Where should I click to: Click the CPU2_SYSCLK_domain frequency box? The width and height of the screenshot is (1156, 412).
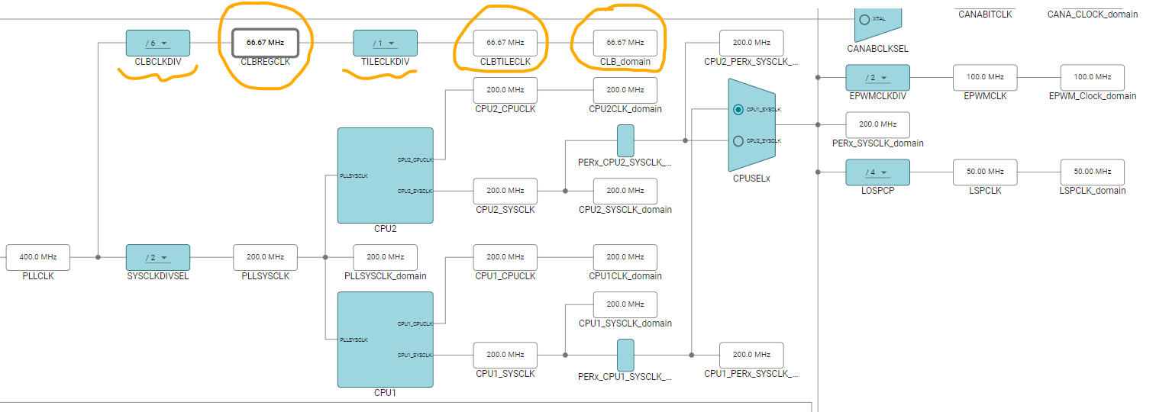tap(625, 191)
